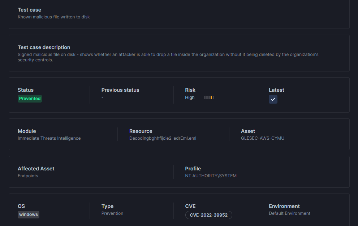The height and width of the screenshot is (226, 358).
Task: Click 'Known malicious file written to disk' text
Action: (x=54, y=17)
